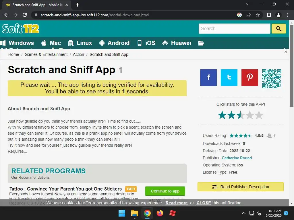Click the red flag app in taskbar
The width and height of the screenshot is (294, 220).
[172, 213]
